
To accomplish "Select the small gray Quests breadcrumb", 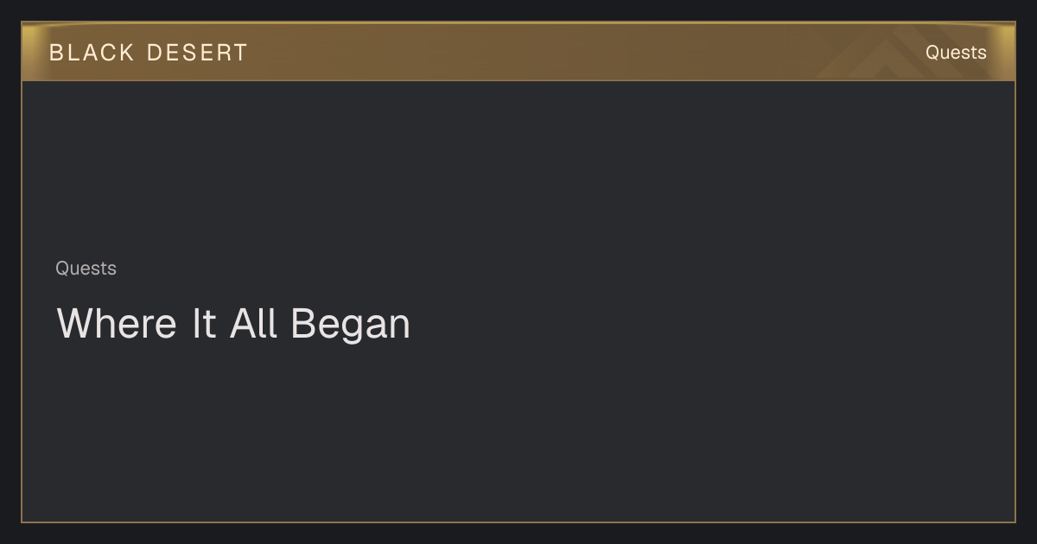I will [x=86, y=269].
